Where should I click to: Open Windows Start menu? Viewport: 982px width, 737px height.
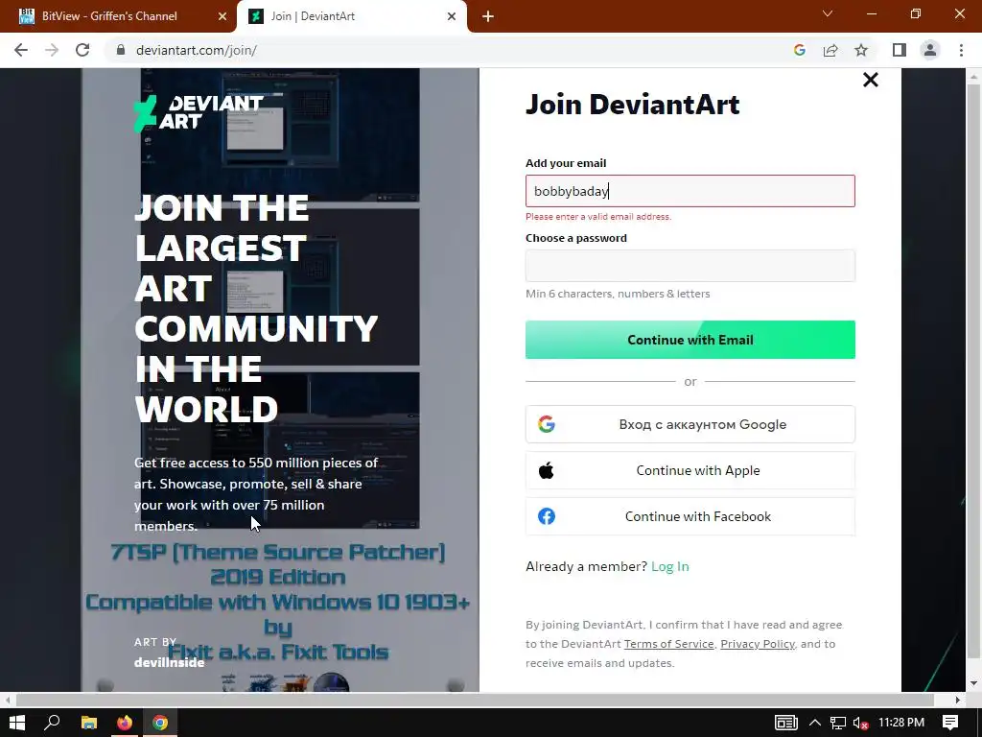click(x=17, y=723)
